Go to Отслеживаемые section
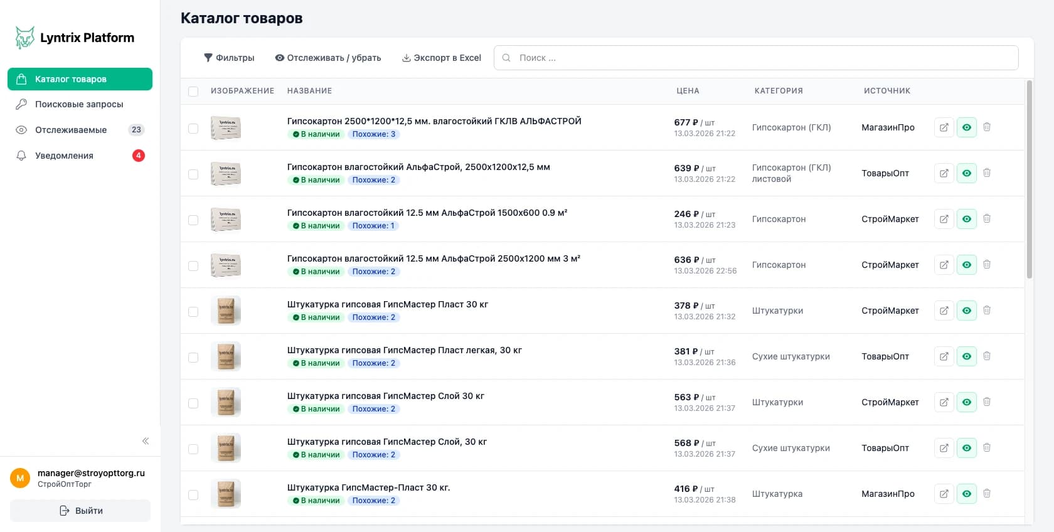Screen dimensions: 1054x532 71,130
